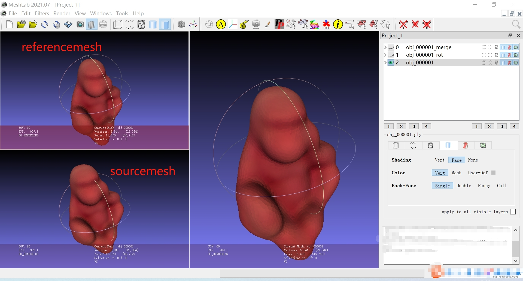Activate the Point Picking bunny tool
This screenshot has height=281, width=523.
(314, 24)
